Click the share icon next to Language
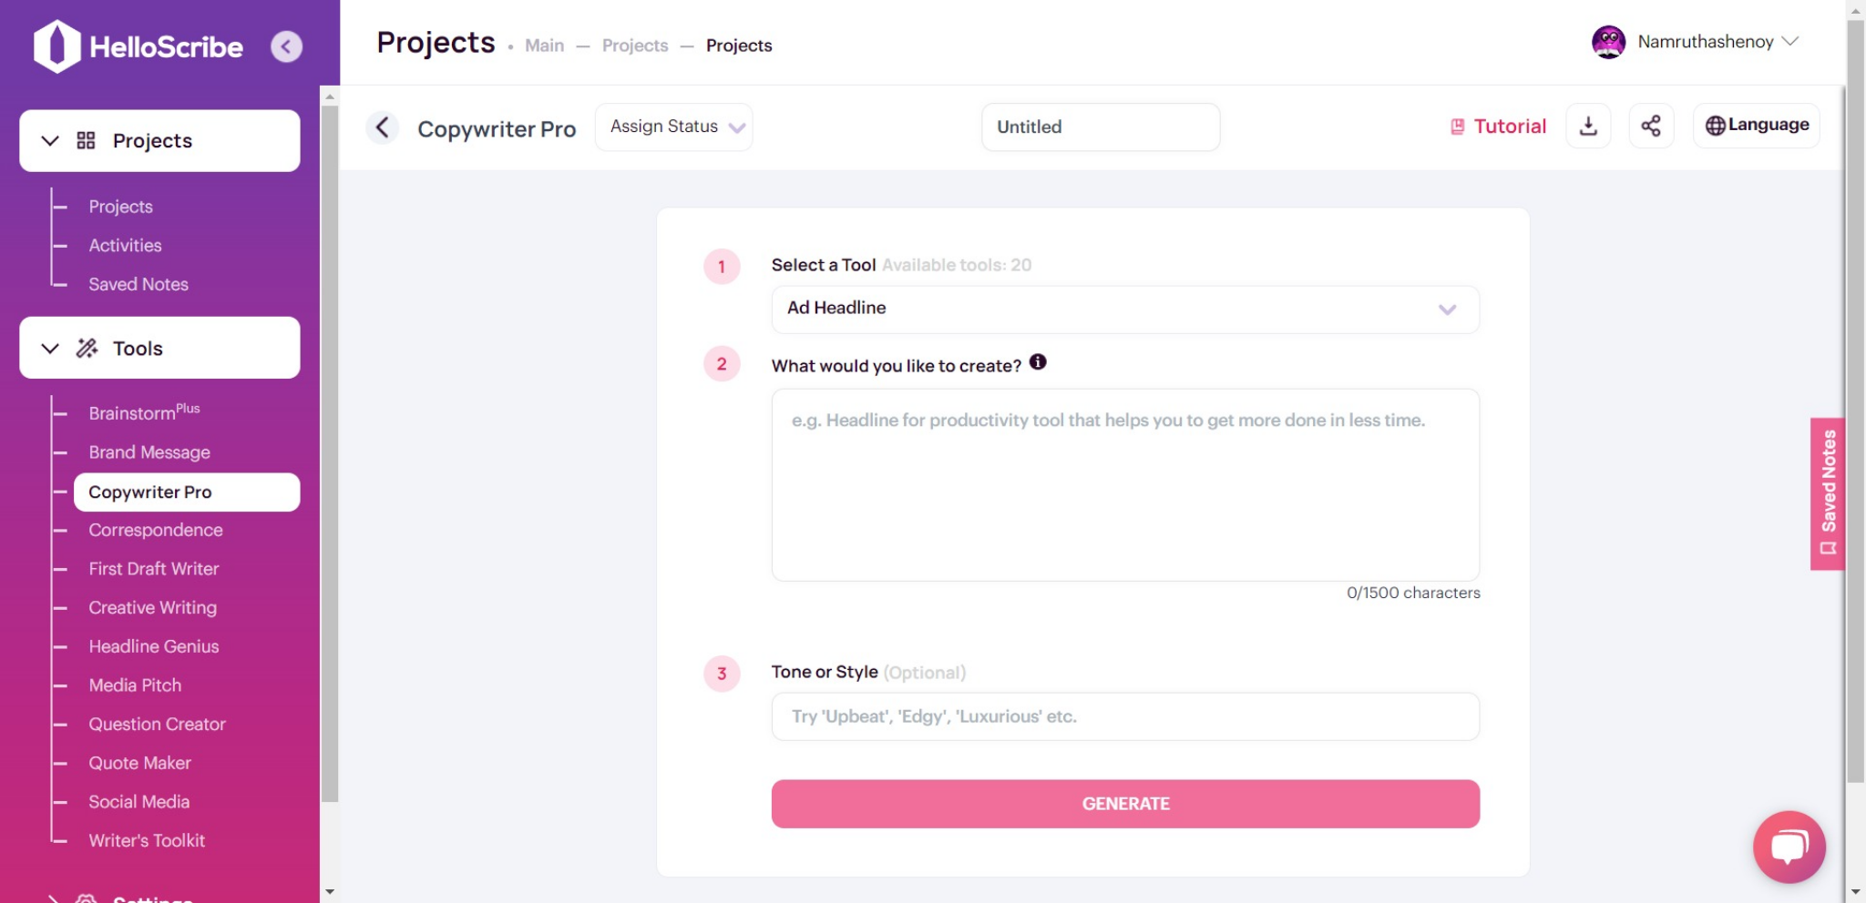 point(1651,127)
